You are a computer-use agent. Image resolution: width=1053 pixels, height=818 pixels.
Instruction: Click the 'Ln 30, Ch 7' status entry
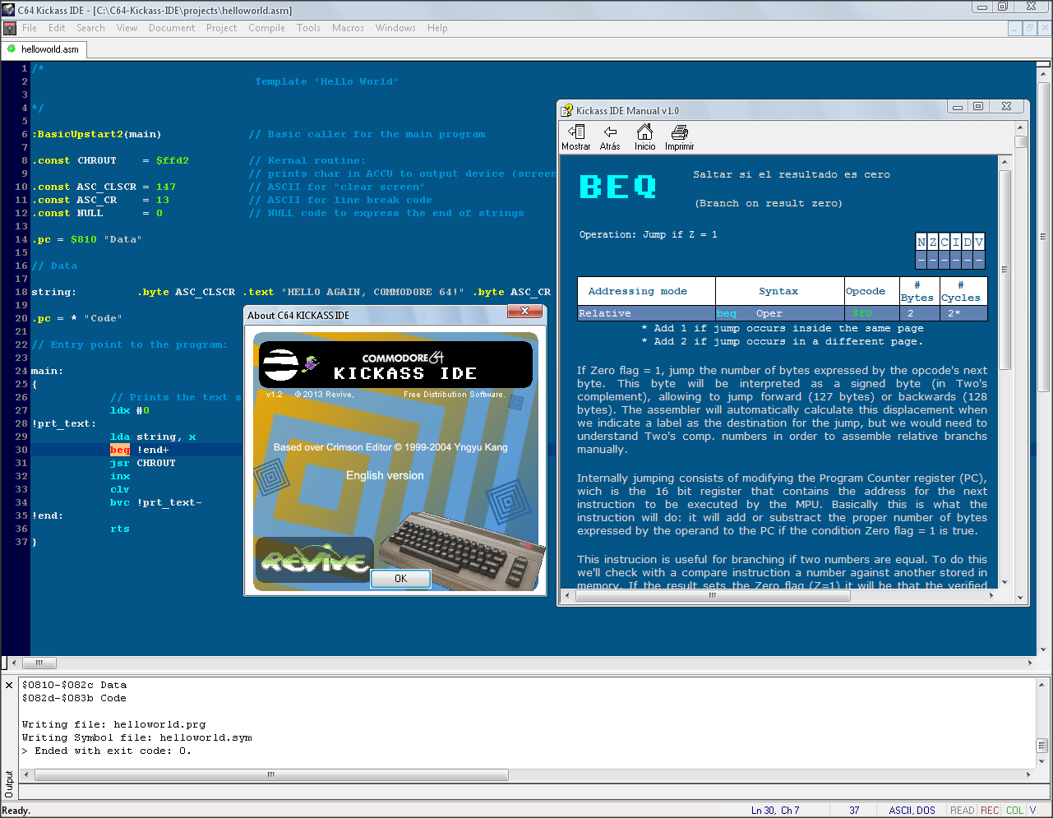tap(775, 811)
